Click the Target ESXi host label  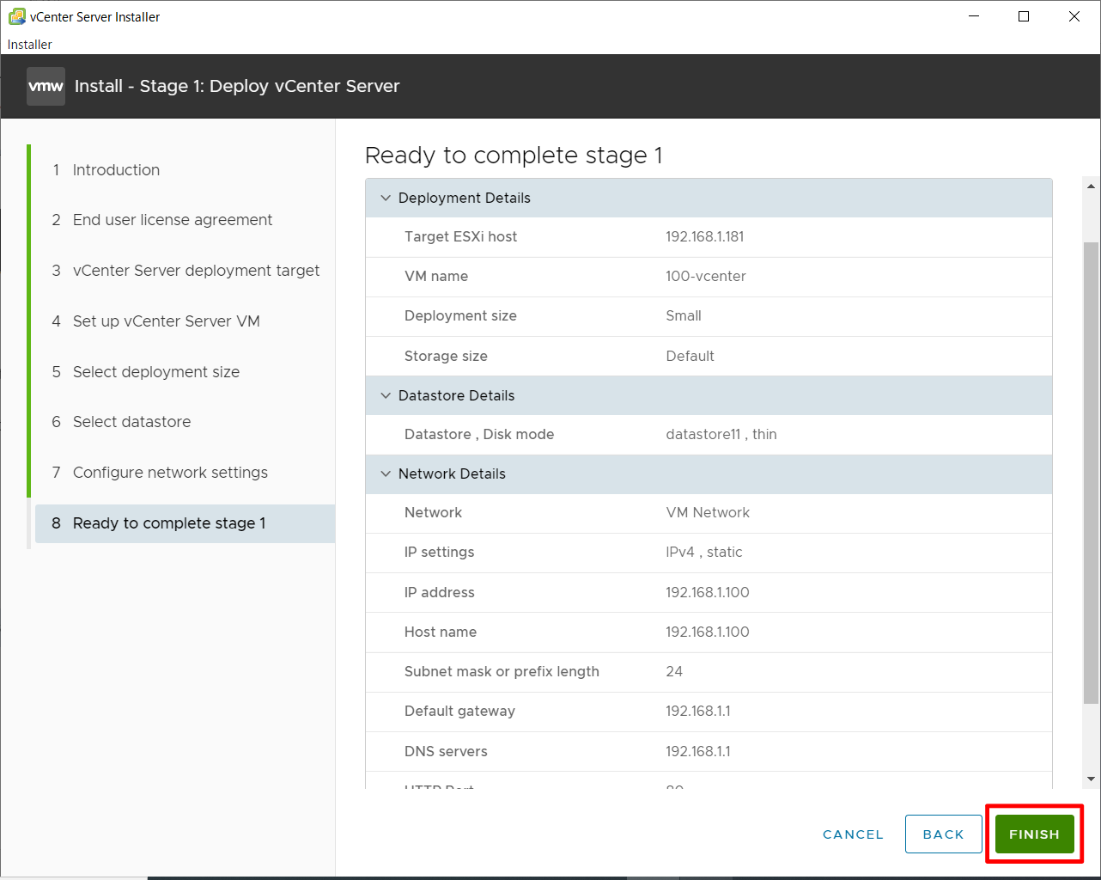[x=460, y=237]
